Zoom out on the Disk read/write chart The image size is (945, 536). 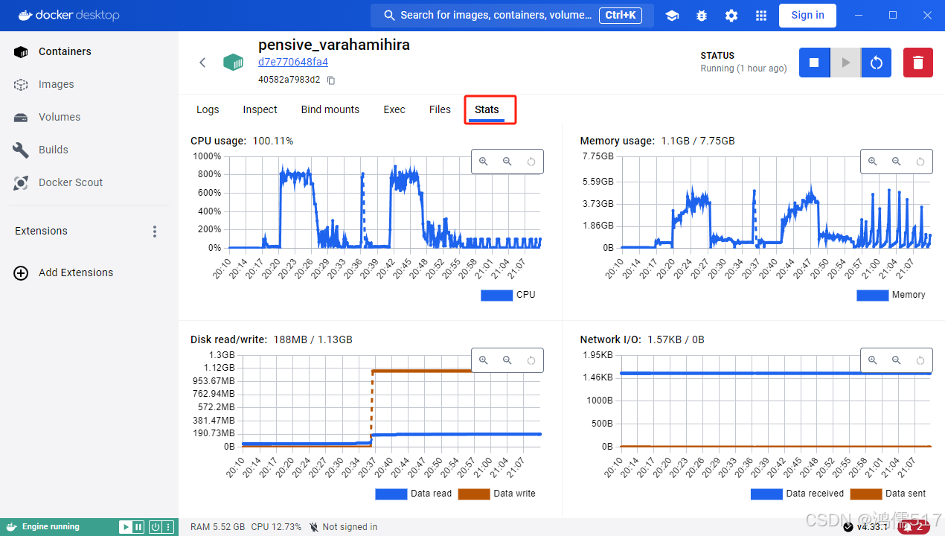507,360
